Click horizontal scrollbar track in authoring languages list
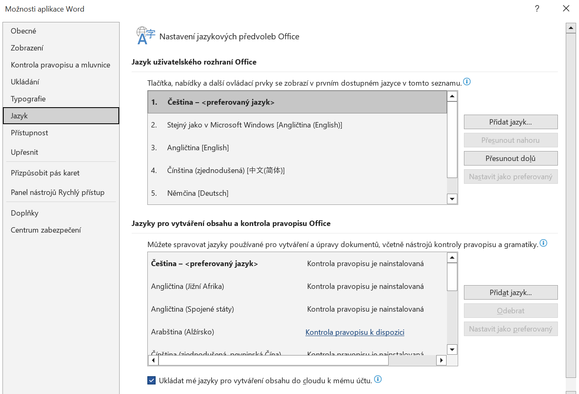579x394 pixels. [x=412, y=360]
